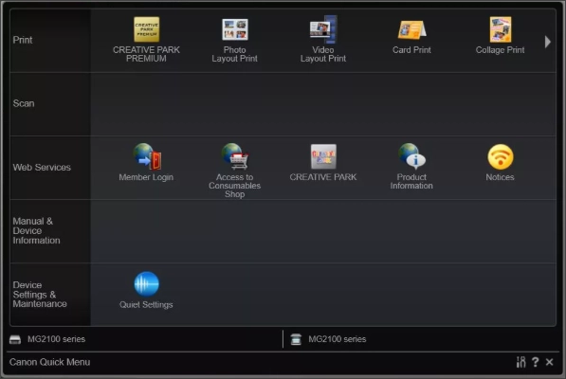The image size is (566, 379).
Task: Launch Photo Layout Print
Action: click(234, 29)
